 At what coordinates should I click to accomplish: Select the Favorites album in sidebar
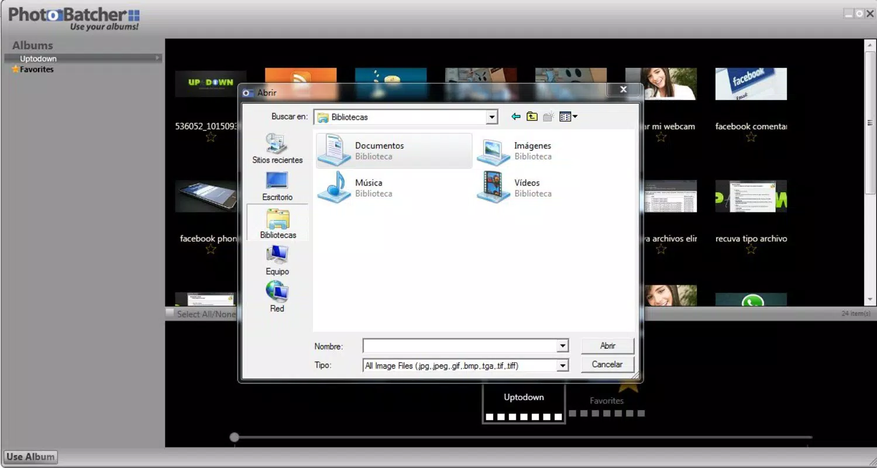pos(36,69)
